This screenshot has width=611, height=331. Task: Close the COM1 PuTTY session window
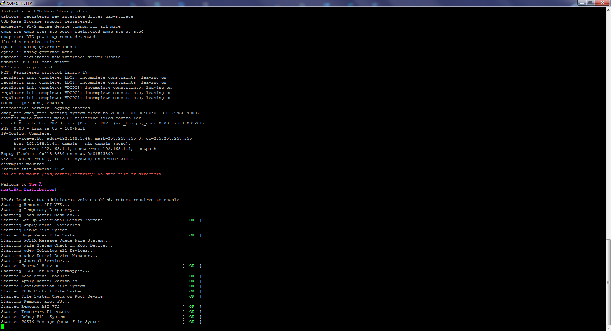(x=602, y=3)
